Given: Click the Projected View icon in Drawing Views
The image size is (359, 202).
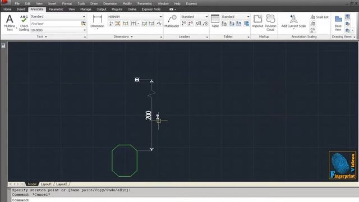Looking at the screenshot, I should click(348, 17).
